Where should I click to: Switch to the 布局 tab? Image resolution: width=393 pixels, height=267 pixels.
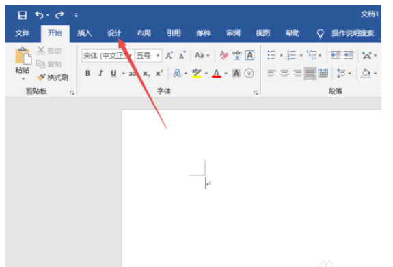click(144, 33)
